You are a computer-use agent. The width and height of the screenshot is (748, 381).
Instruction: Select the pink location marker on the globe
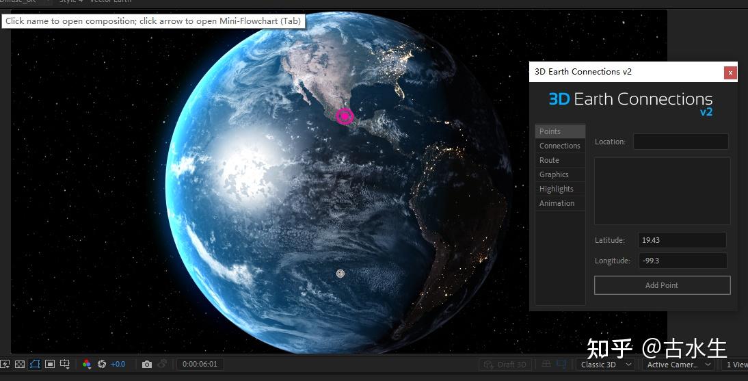click(345, 116)
